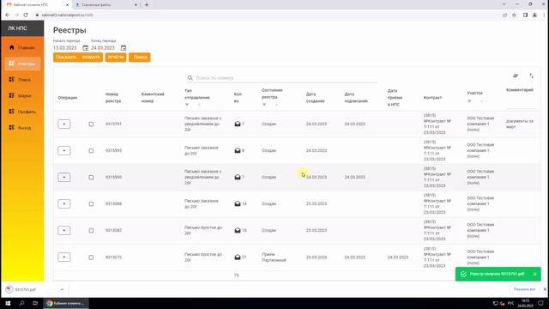Open calendar for start period date

tap(86, 48)
